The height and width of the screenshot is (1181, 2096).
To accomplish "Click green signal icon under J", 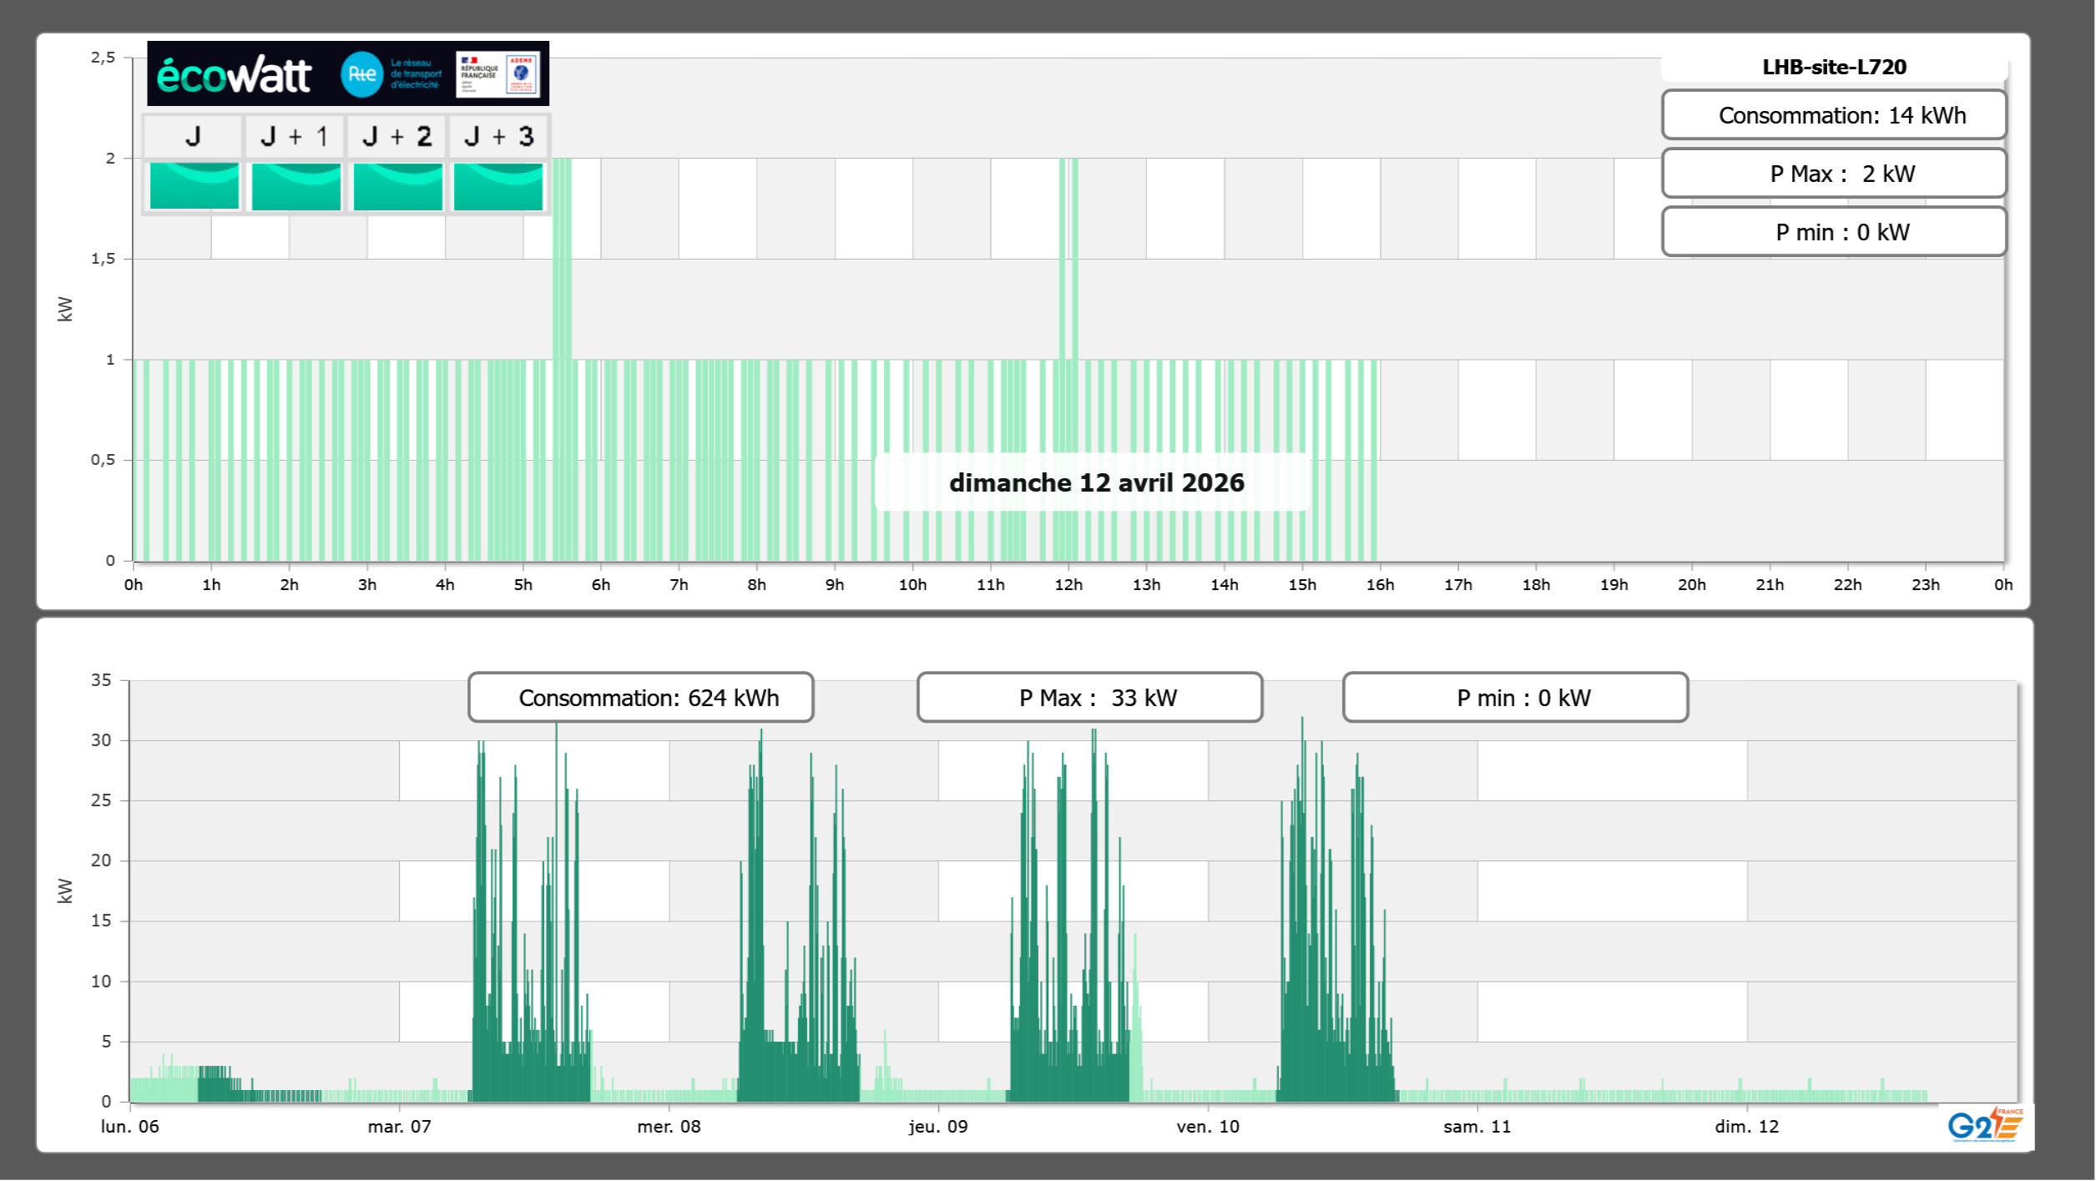I will tap(194, 186).
